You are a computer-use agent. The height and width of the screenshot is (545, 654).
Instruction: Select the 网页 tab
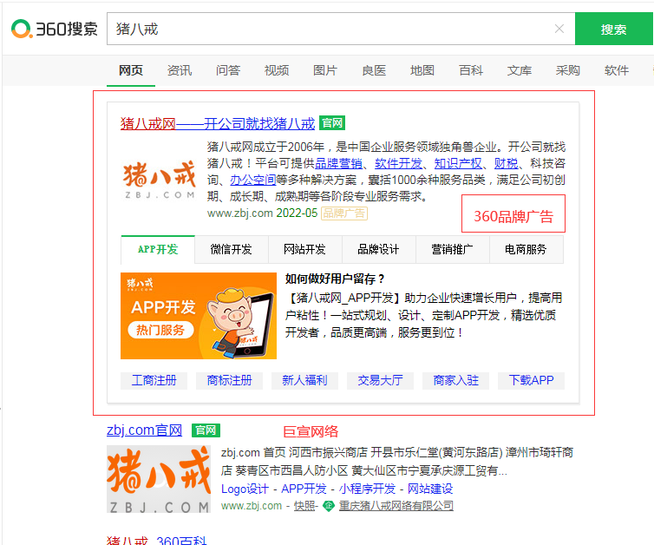point(131,70)
